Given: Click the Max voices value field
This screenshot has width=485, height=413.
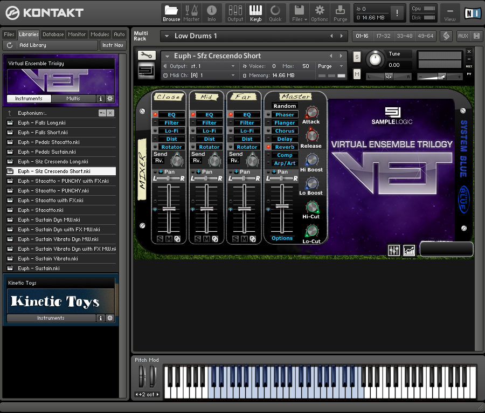Looking at the screenshot, I should pos(306,66).
